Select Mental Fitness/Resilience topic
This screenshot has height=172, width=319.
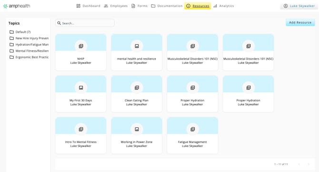tap(29, 51)
